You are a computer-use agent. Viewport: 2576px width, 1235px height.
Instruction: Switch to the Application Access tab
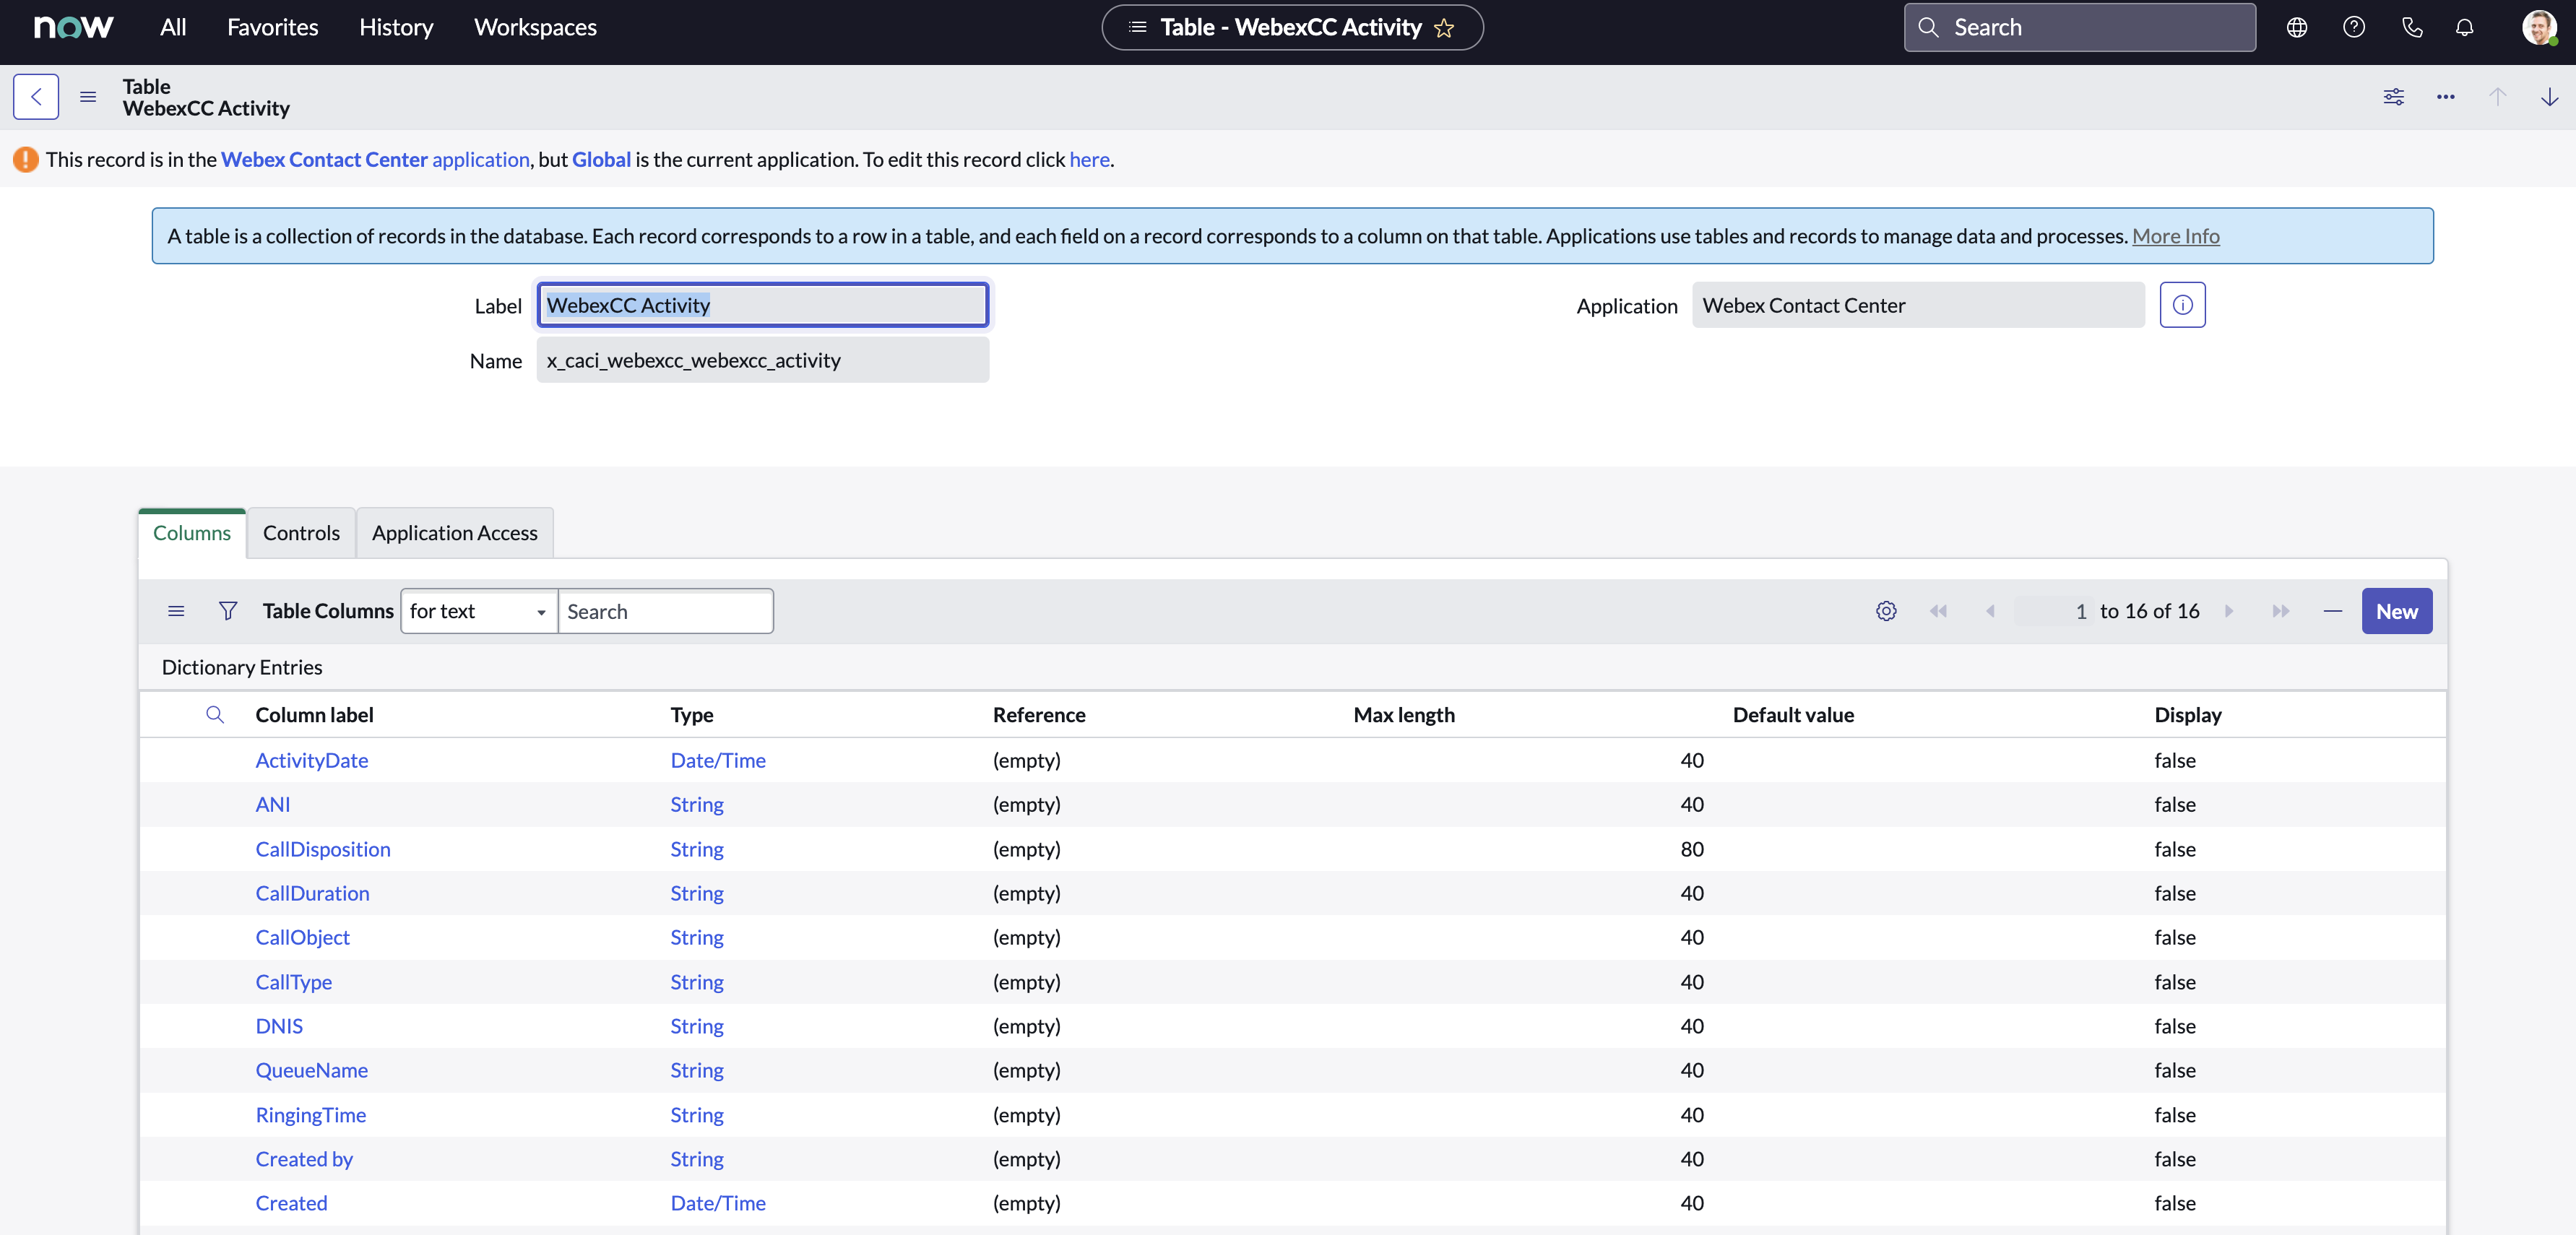[455, 533]
